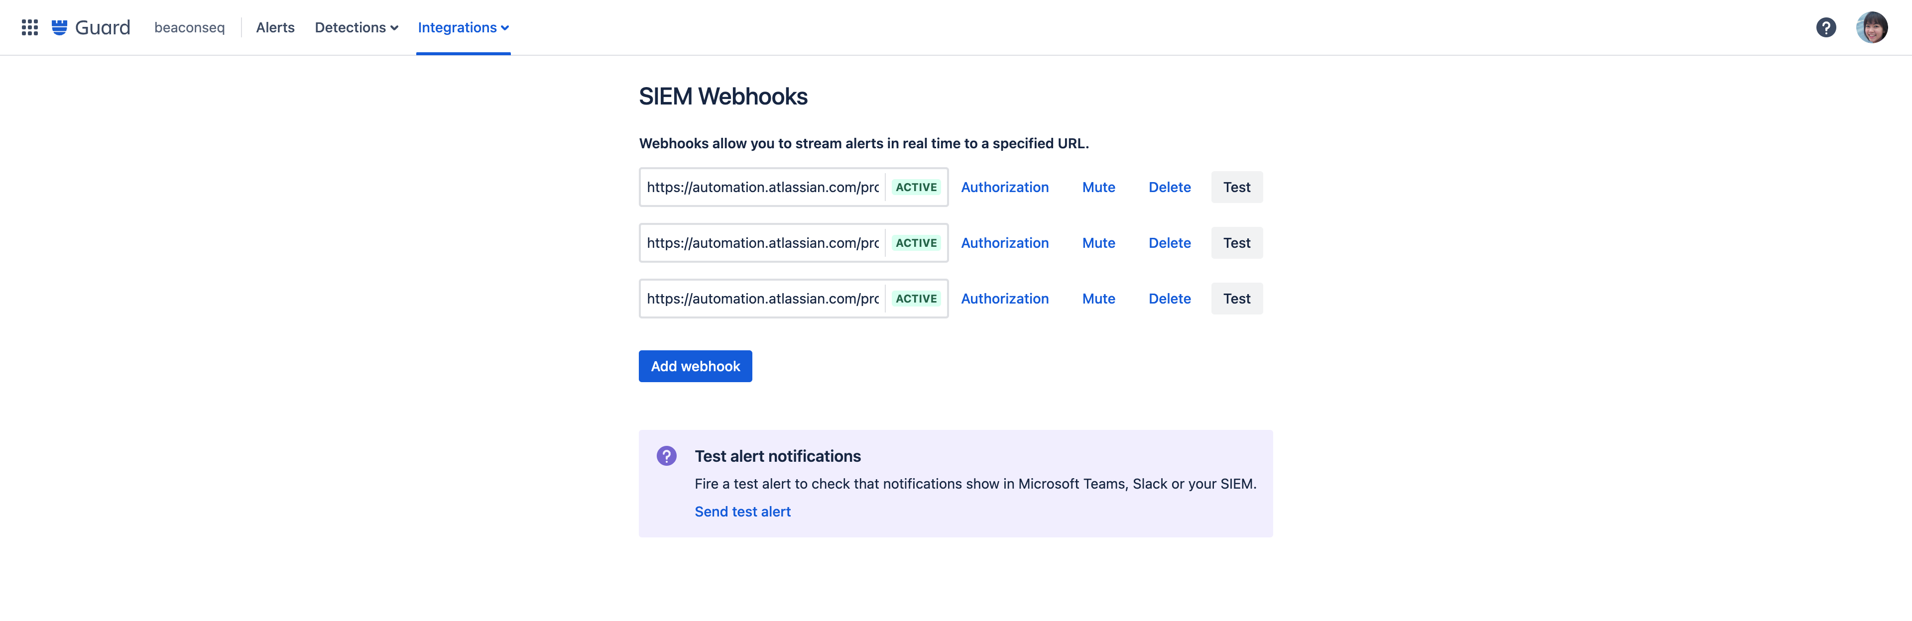Click the Guard shield logo
The height and width of the screenshot is (621, 1912).
[x=59, y=27]
